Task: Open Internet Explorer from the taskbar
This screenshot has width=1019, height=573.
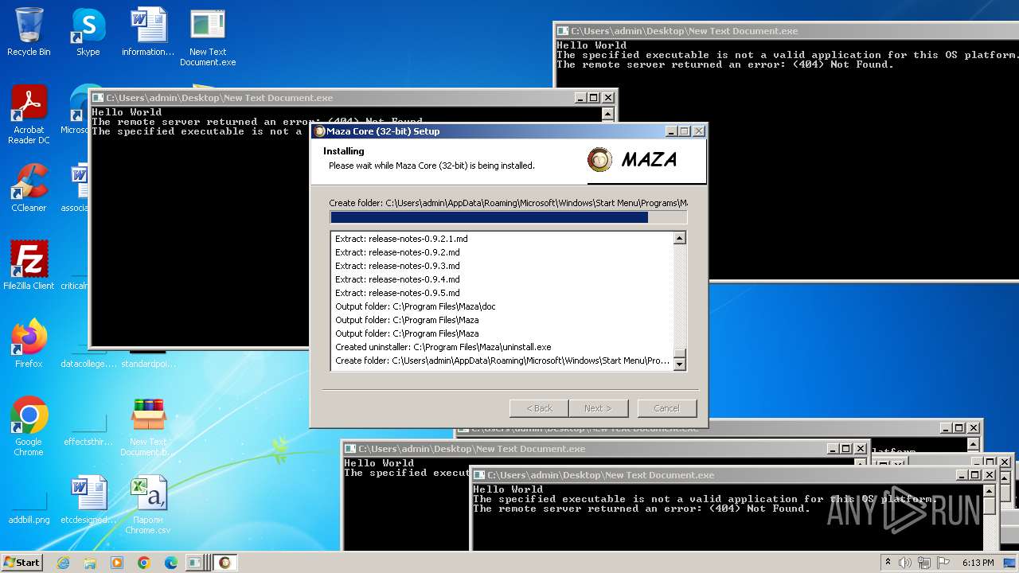Action: coord(63,563)
